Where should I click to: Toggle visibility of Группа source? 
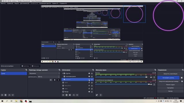[x=89, y=74]
